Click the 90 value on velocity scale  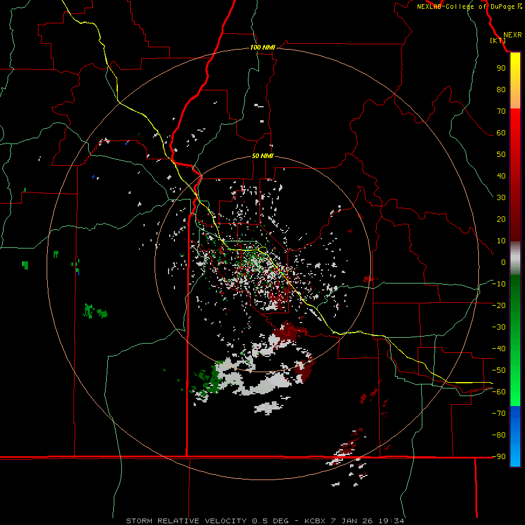[501, 68]
